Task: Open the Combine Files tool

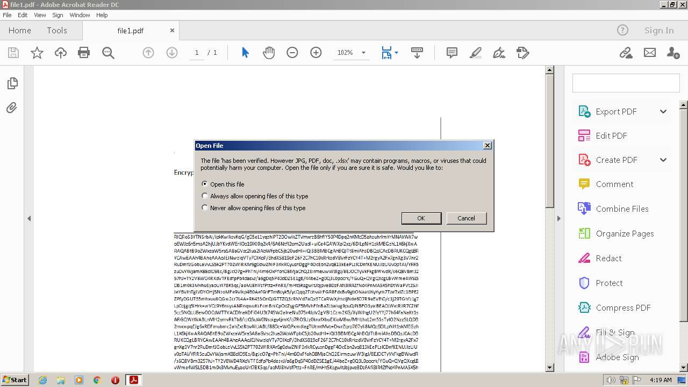Action: 622,209
